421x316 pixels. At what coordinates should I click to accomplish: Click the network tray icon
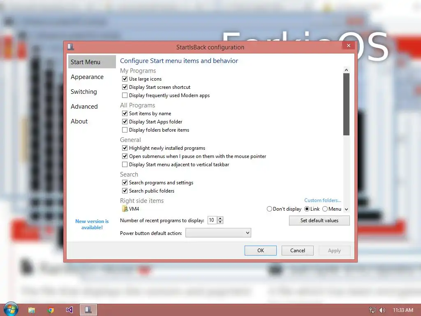372,310
